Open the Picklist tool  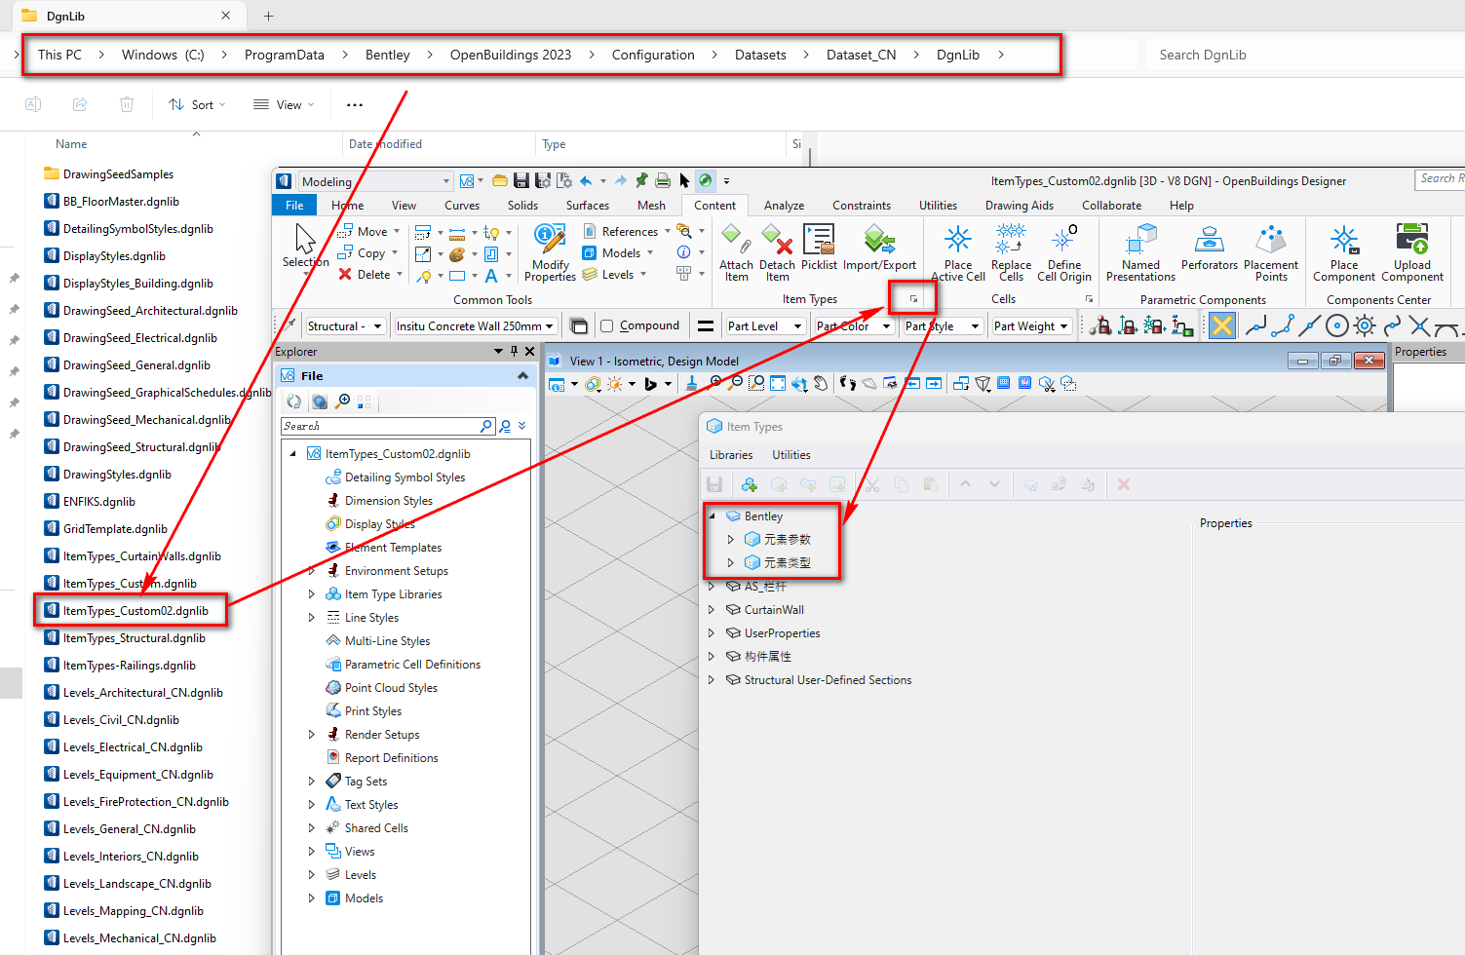point(819,240)
